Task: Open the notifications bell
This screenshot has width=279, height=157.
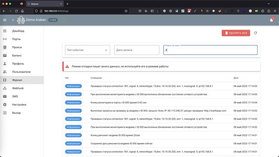Action: (x=271, y=20)
